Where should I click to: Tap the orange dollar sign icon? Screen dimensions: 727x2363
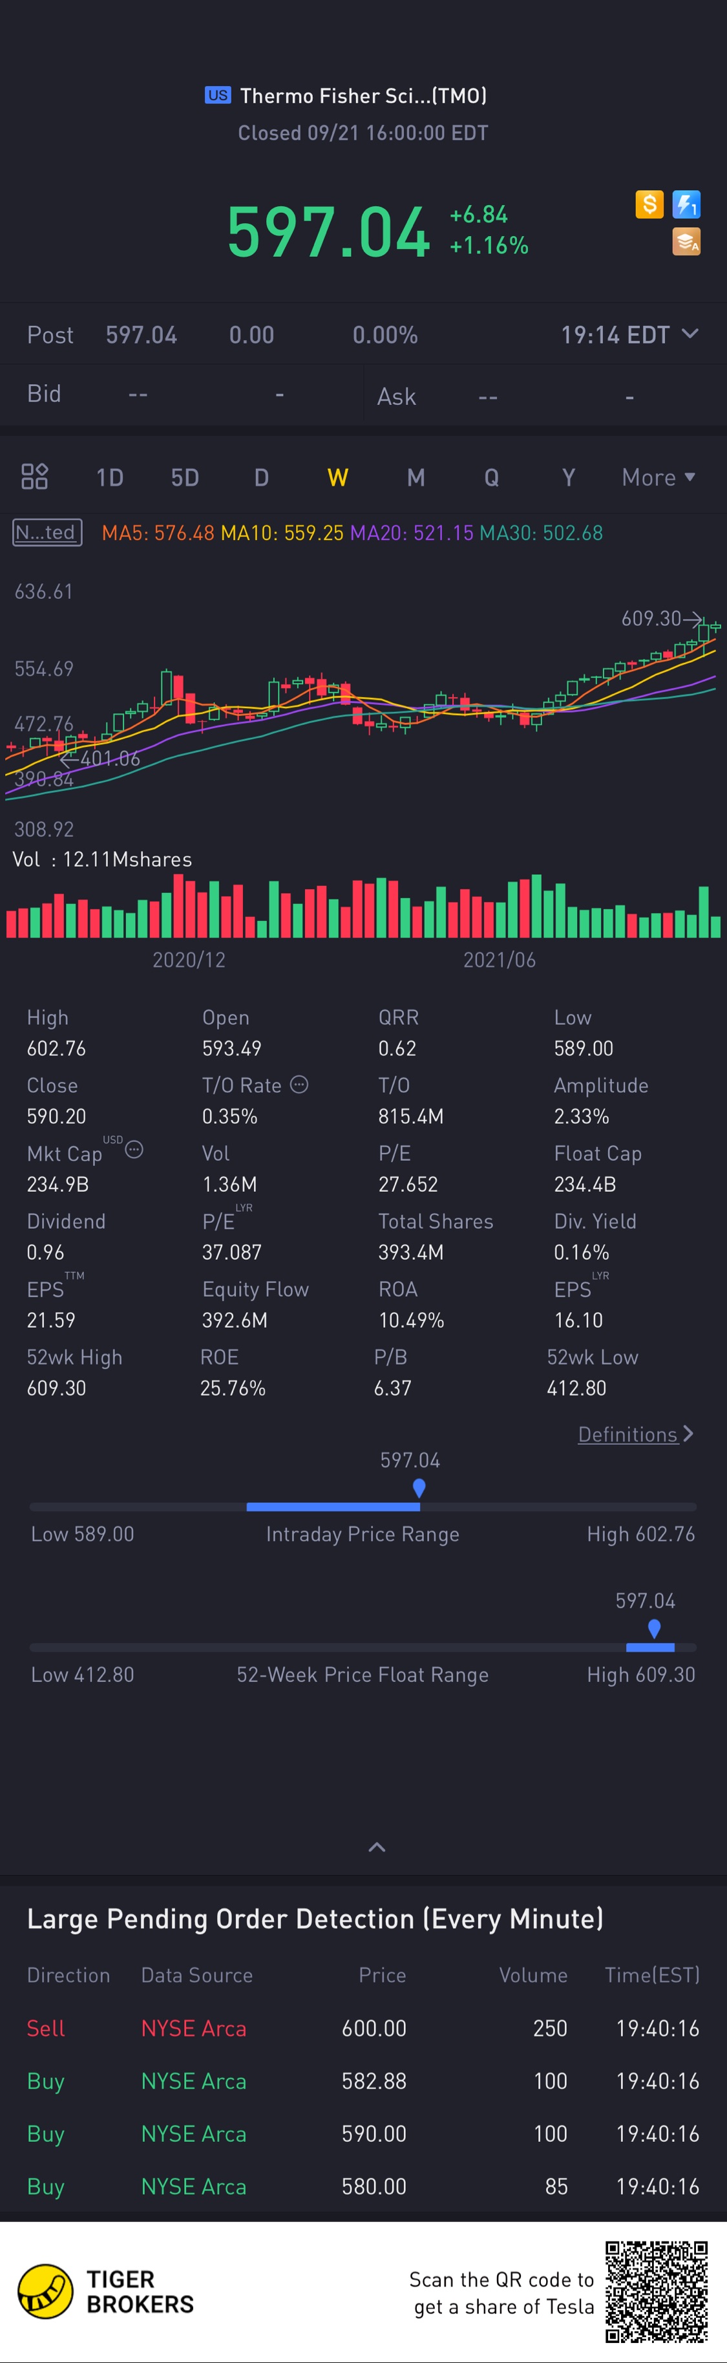[649, 204]
